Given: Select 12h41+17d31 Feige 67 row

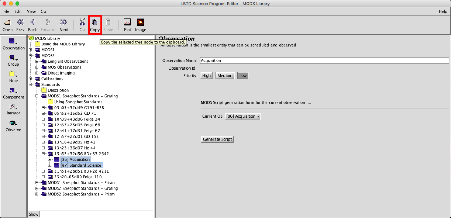Looking at the screenshot, I should click(x=77, y=131).
